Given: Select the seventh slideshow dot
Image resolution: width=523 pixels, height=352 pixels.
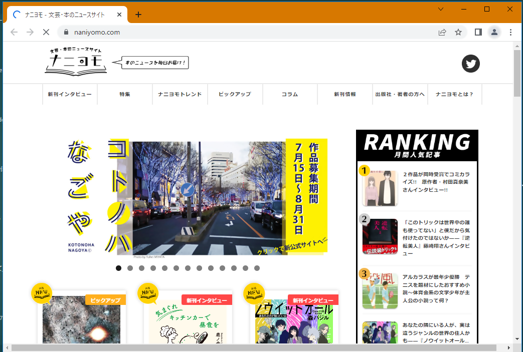Looking at the screenshot, I should click(x=188, y=268).
